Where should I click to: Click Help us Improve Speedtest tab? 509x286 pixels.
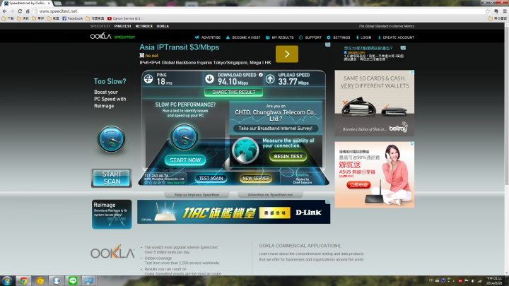click(x=197, y=195)
